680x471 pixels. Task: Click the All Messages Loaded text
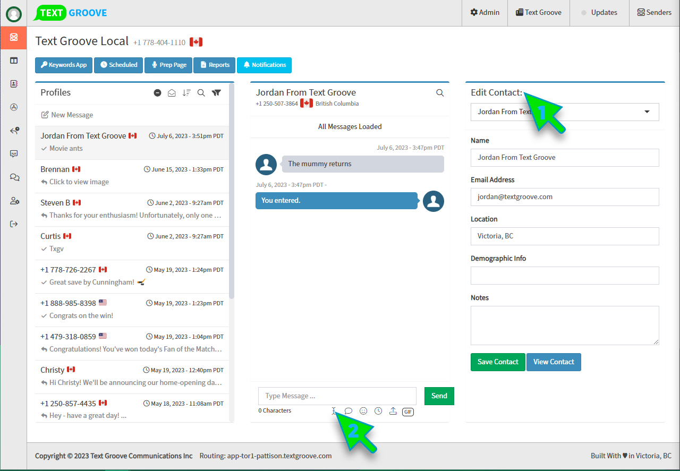click(x=350, y=126)
